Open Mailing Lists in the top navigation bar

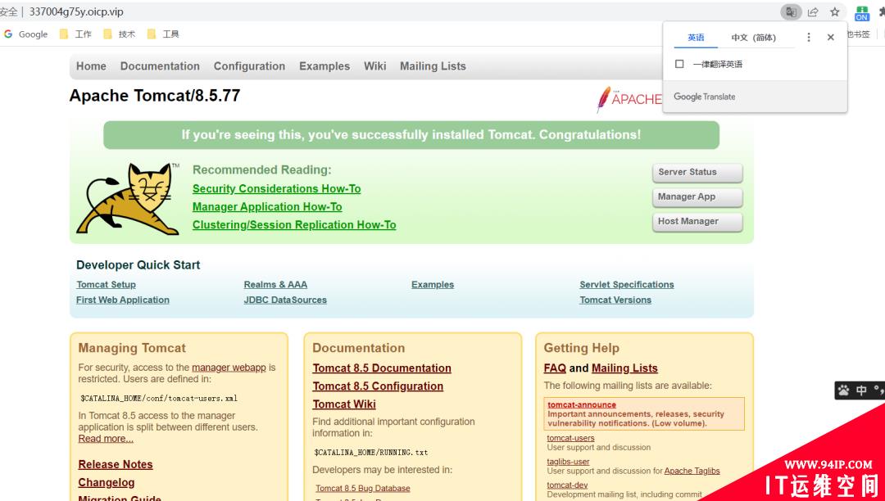point(433,66)
